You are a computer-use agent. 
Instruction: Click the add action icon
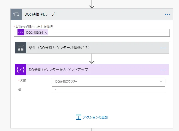79,117
